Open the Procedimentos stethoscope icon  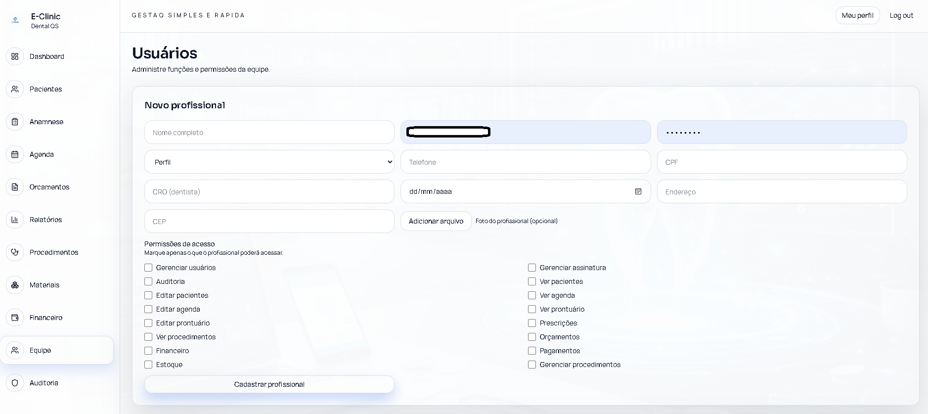pyautogui.click(x=15, y=252)
